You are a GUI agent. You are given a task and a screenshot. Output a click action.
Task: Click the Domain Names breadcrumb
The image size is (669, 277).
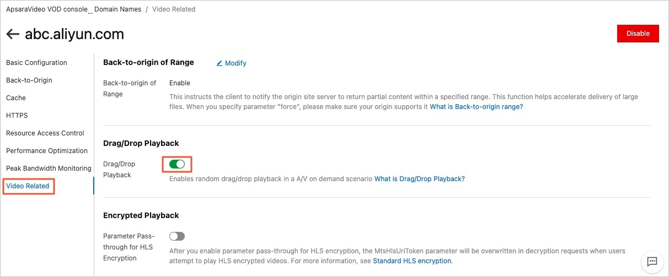(117, 9)
